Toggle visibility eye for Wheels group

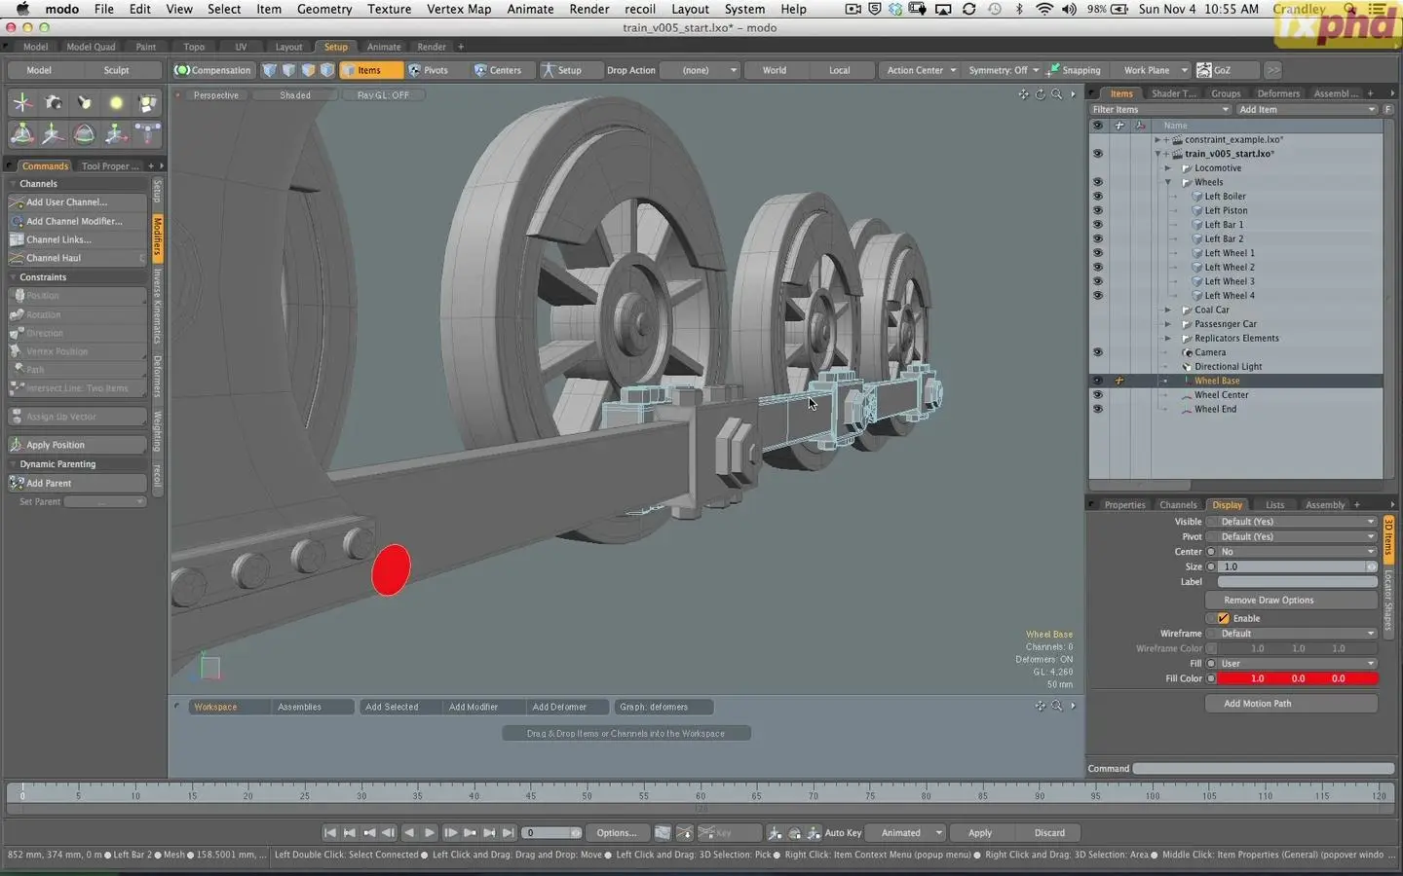tap(1097, 182)
